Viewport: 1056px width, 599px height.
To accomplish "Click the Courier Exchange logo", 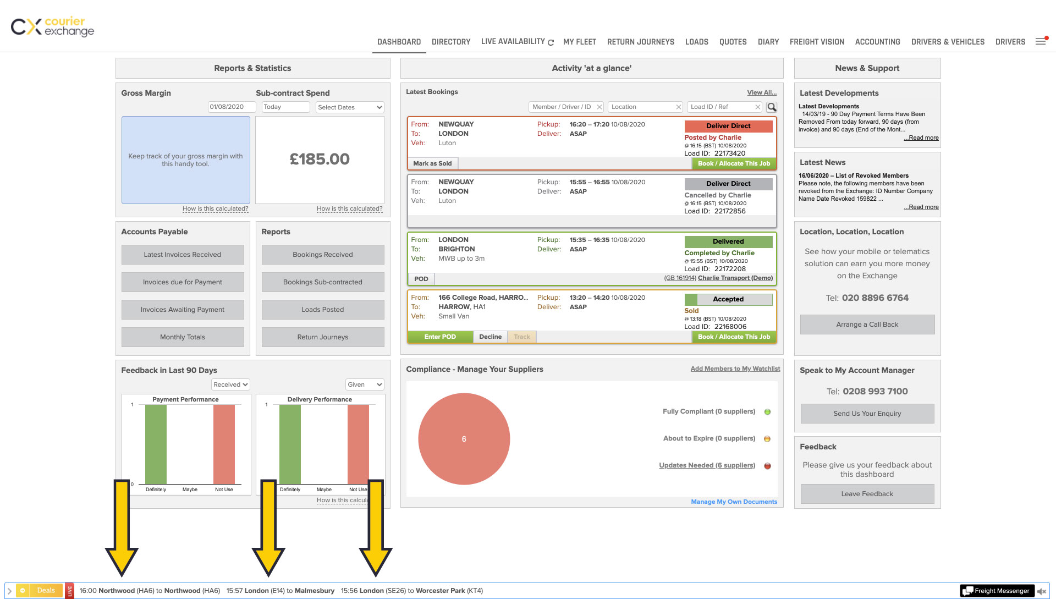I will click(52, 26).
